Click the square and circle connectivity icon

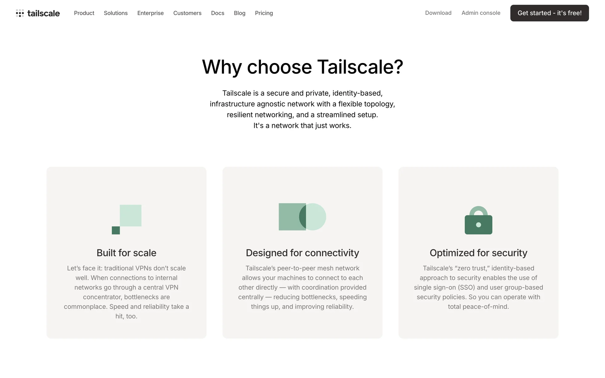(302, 217)
